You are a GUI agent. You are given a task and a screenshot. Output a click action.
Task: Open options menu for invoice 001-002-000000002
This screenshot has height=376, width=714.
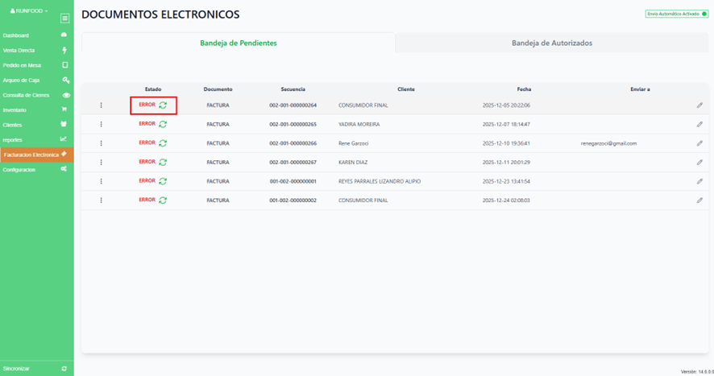point(101,200)
